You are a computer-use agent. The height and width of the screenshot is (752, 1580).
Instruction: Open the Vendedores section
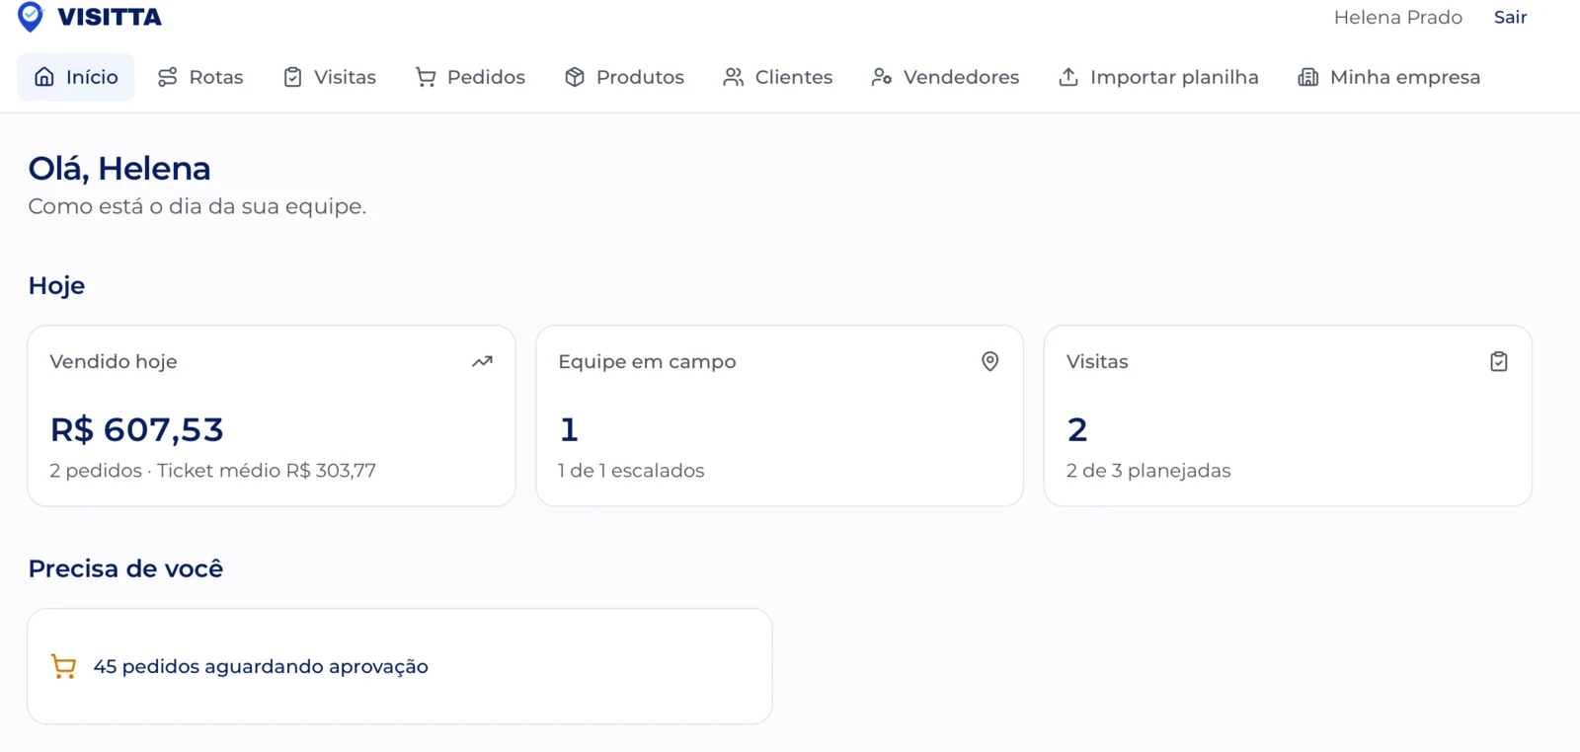pyautogui.click(x=945, y=77)
